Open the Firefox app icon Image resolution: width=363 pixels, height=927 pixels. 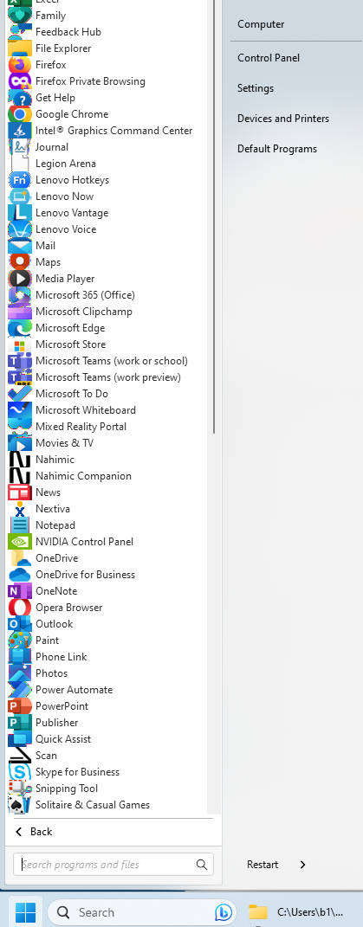tap(20, 65)
